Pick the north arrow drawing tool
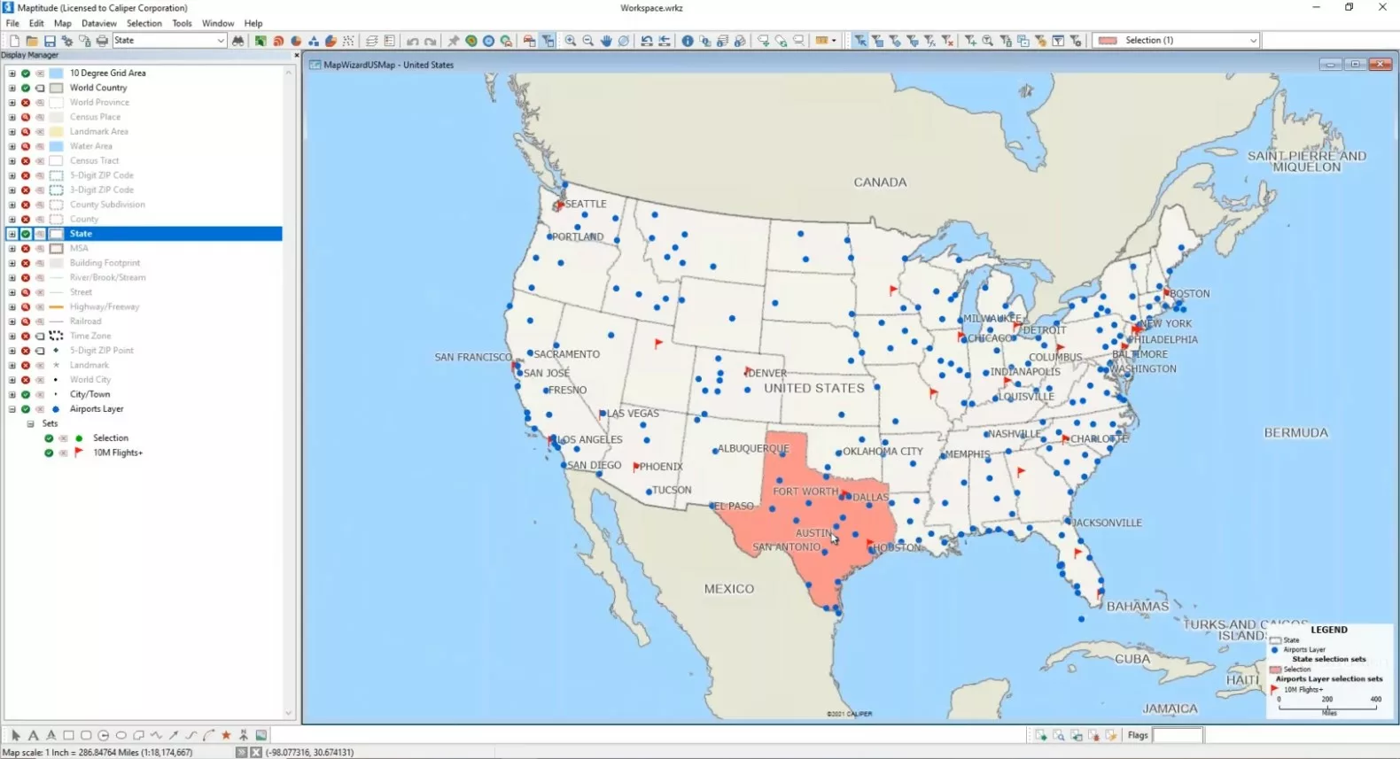This screenshot has width=1400, height=759. tap(244, 735)
